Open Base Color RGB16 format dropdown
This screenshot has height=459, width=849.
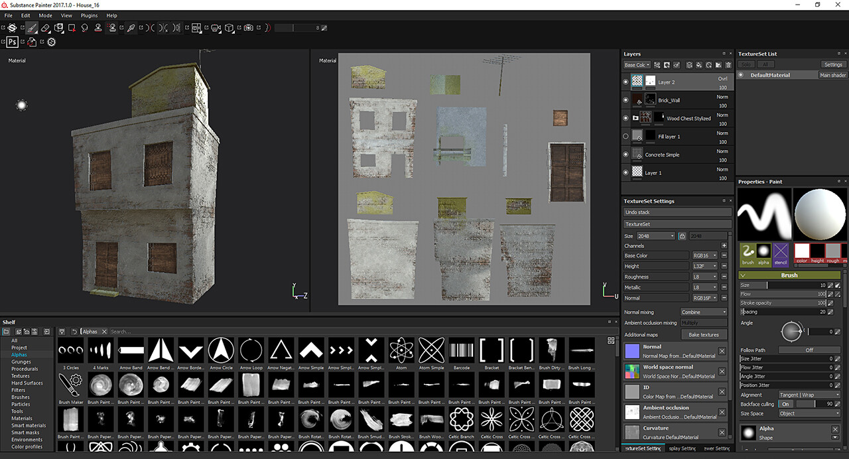pos(705,255)
